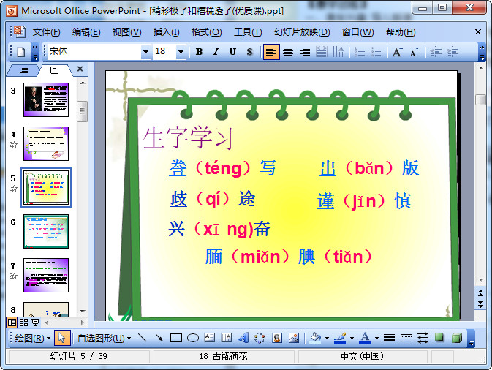This screenshot has width=492, height=370.
Task: Open the font size dropdown
Action: [181, 52]
